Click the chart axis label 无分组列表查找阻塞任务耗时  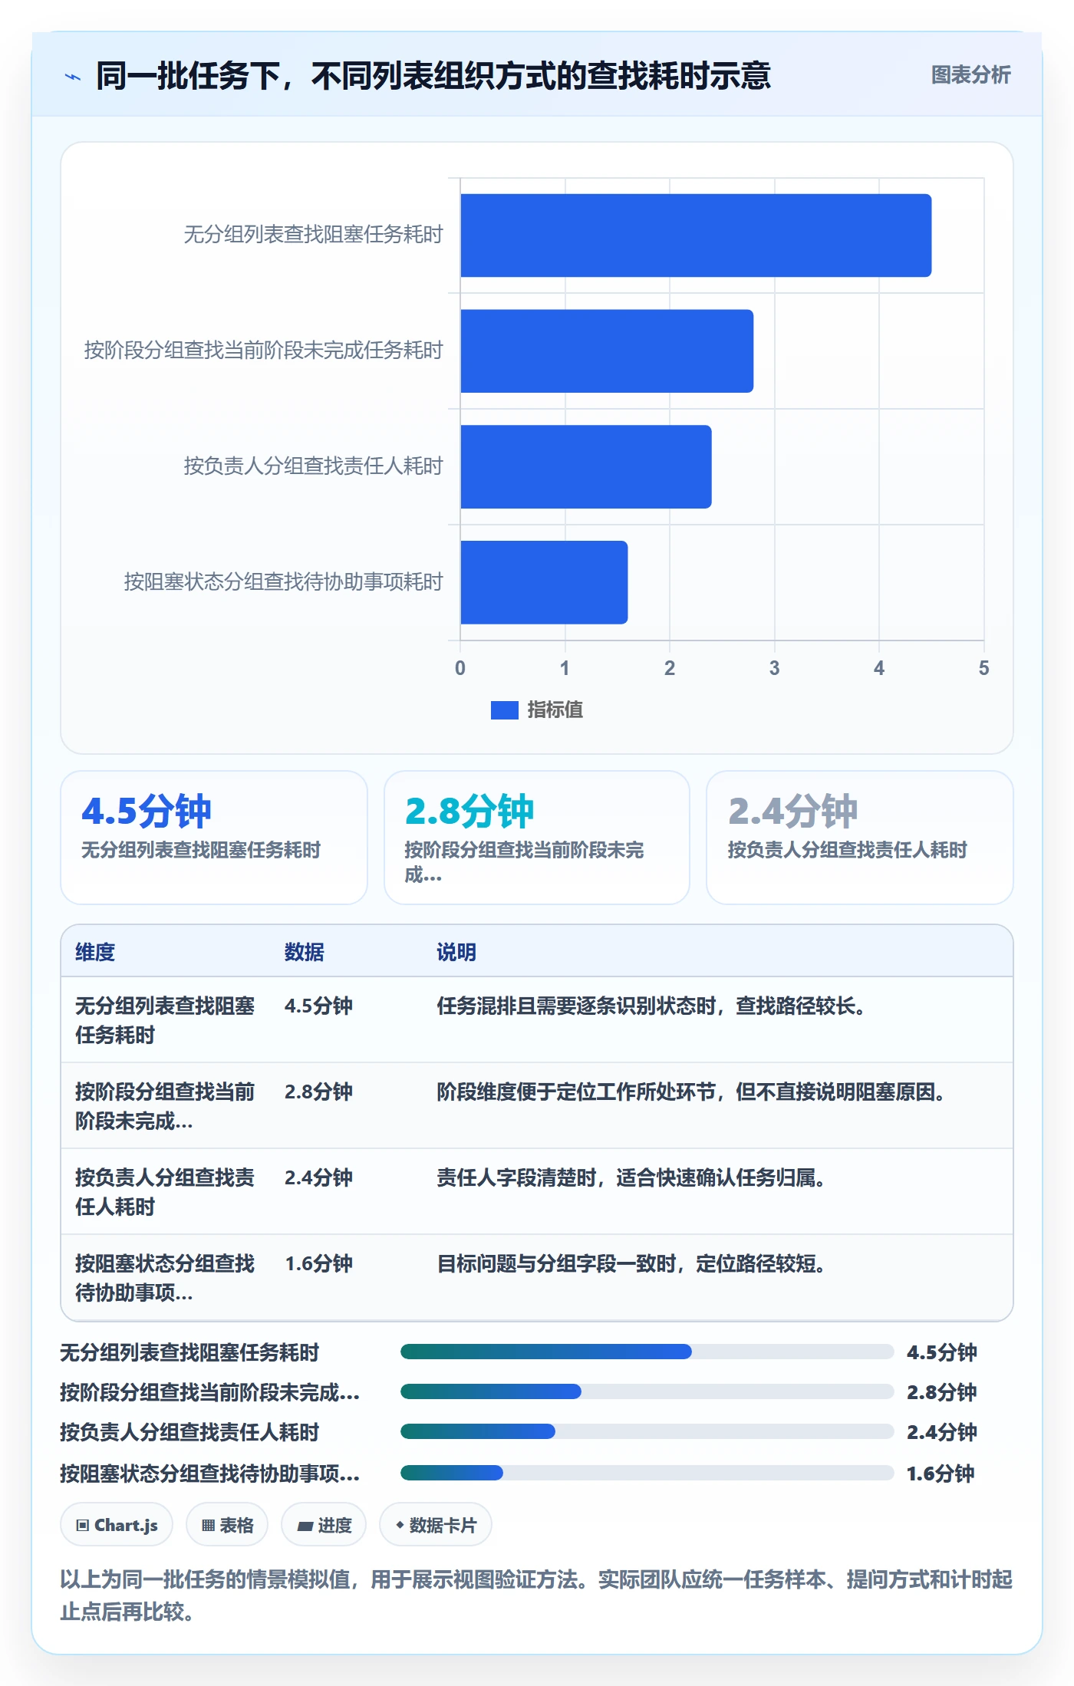[x=313, y=235]
